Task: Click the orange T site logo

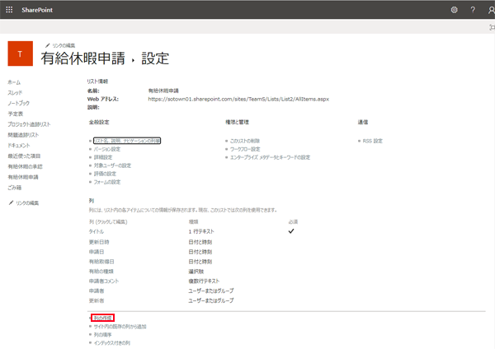Action: click(x=20, y=54)
